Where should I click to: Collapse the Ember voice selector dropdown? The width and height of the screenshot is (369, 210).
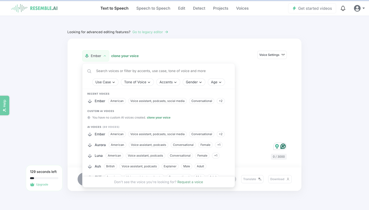click(96, 56)
